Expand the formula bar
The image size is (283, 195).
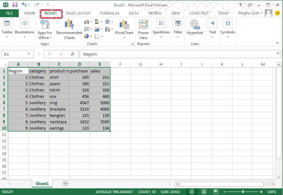(278, 53)
